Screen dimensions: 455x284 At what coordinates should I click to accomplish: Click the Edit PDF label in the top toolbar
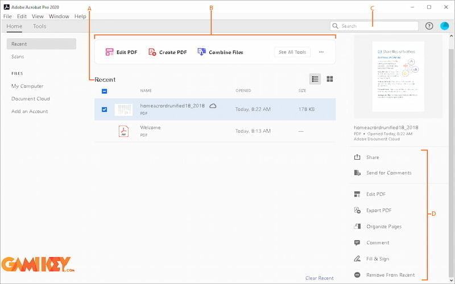(127, 52)
